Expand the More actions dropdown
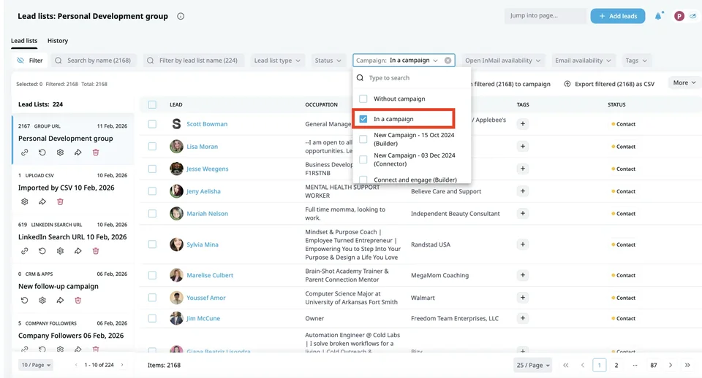The height and width of the screenshot is (378, 702). point(684,82)
